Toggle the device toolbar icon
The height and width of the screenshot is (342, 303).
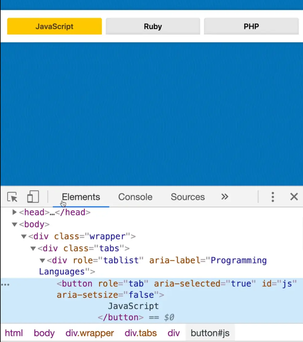tap(33, 197)
